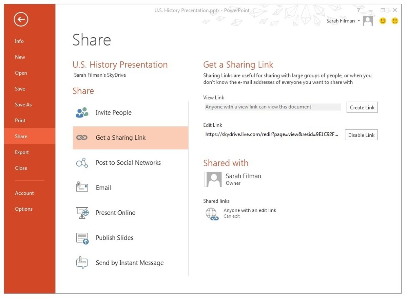This screenshot has width=407, height=300.
Task: Open the Info tab in sidebar
Action: [x=19, y=41]
